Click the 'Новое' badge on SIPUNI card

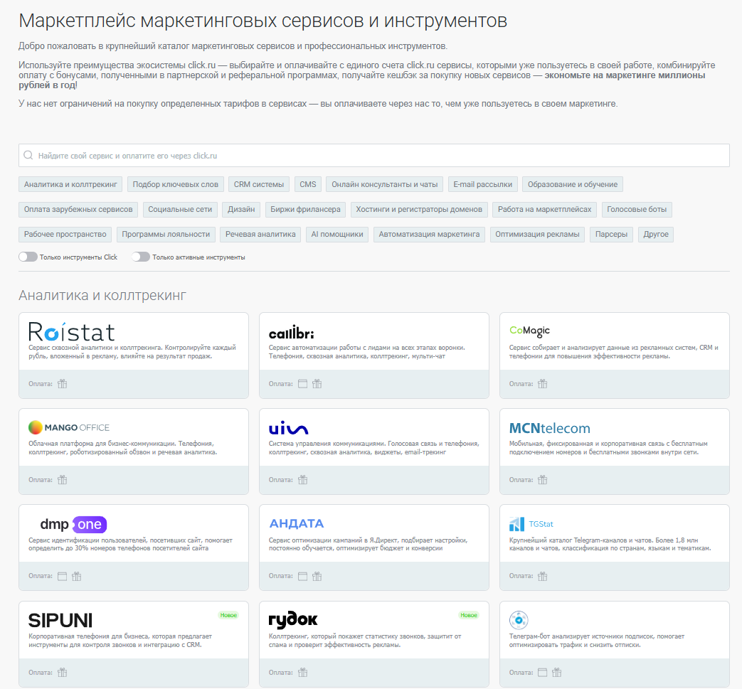click(229, 616)
